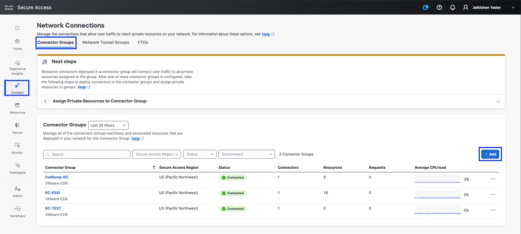Switch to Network Tunnel Groups tab
521x234 pixels.
(105, 42)
